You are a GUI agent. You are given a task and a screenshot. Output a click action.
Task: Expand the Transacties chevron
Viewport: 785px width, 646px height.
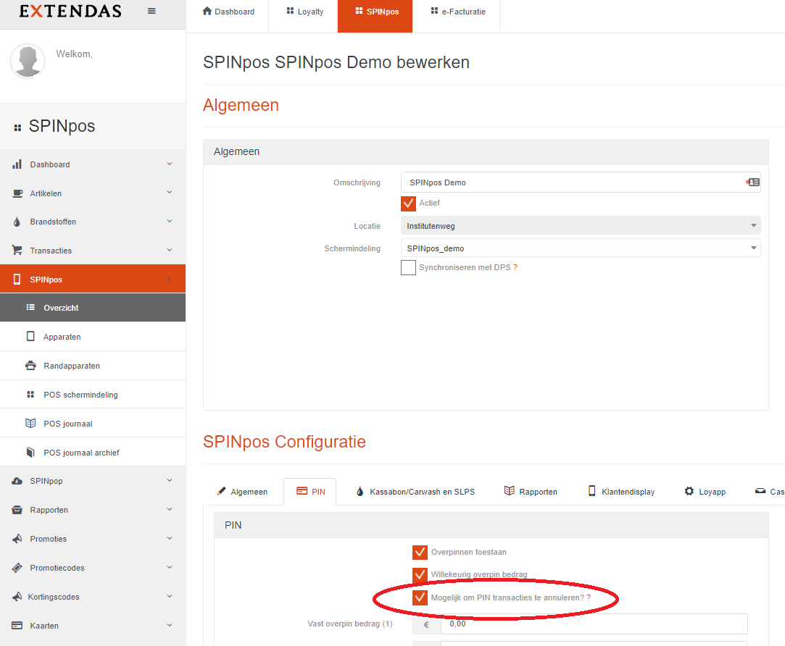tap(169, 250)
